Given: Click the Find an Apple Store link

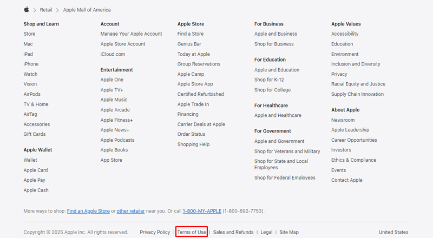Looking at the screenshot, I should 88,210.
